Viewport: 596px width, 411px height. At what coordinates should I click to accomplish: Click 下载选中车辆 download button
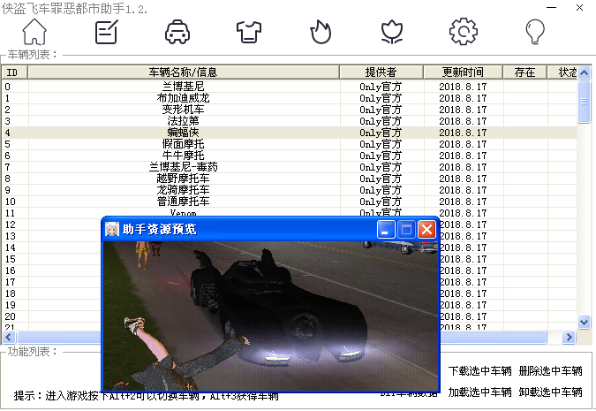tap(480, 370)
